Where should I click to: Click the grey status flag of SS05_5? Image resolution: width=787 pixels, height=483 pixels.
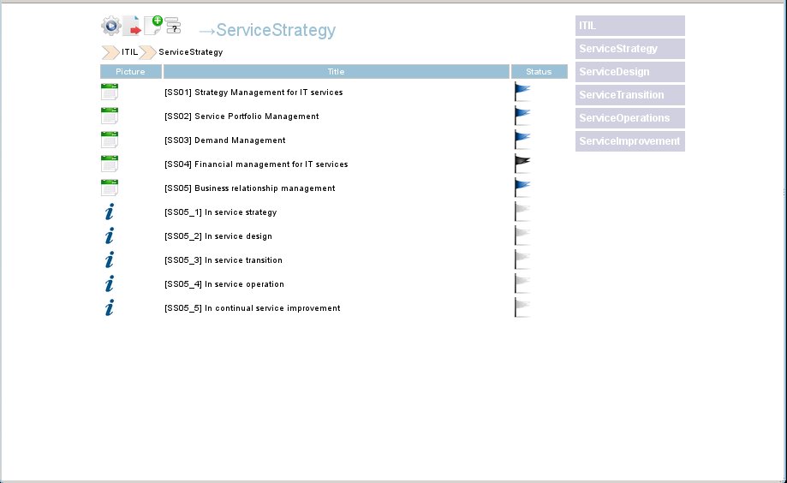(x=522, y=307)
